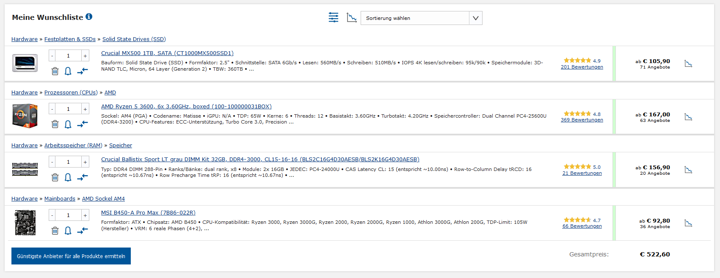
Task: Open Sortierung wählen dropdown
Action: pyautogui.click(x=421, y=18)
